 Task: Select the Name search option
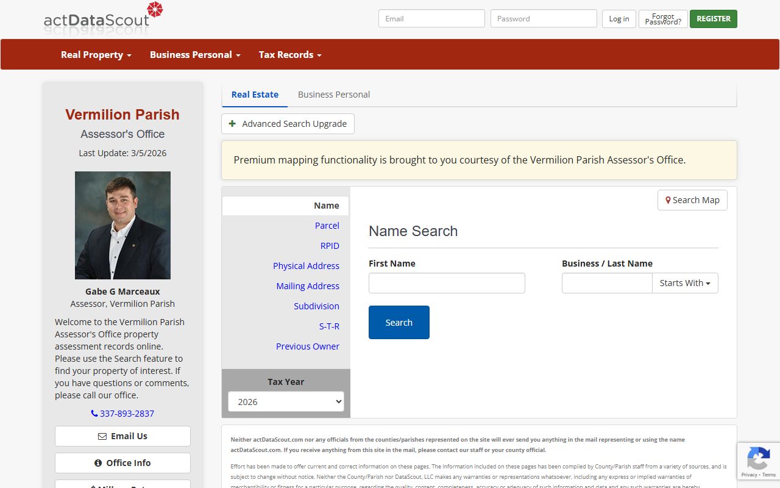[285, 206]
